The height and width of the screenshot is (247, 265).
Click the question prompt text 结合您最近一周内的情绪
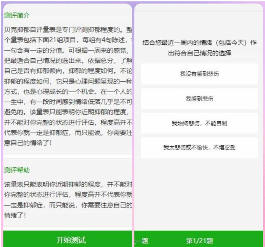pos(199,43)
